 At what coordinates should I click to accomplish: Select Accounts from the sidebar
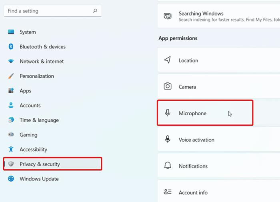pyautogui.click(x=30, y=106)
